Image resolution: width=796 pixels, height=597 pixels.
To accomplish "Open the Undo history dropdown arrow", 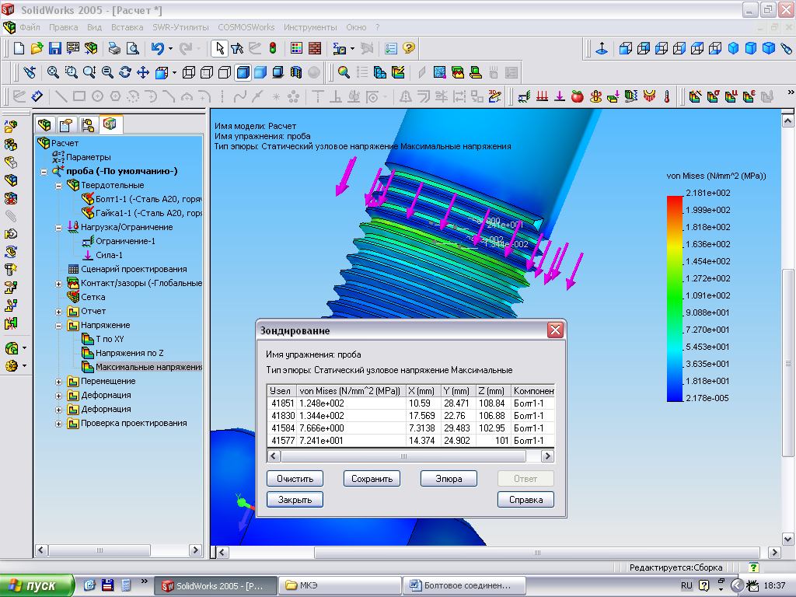I will [170, 49].
